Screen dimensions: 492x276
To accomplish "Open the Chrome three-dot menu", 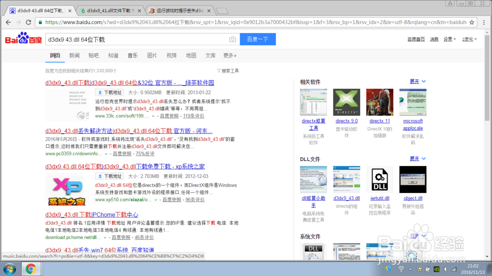I will coord(484,22).
